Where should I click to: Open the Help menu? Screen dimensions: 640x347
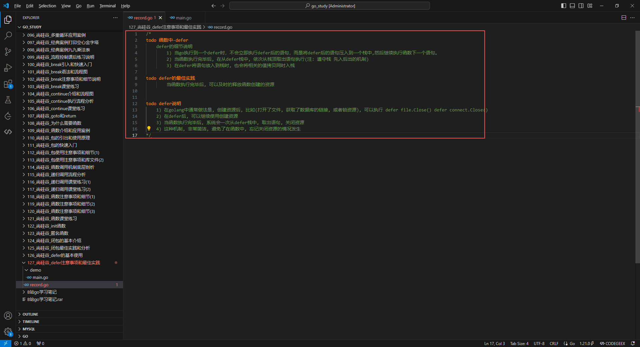(125, 6)
